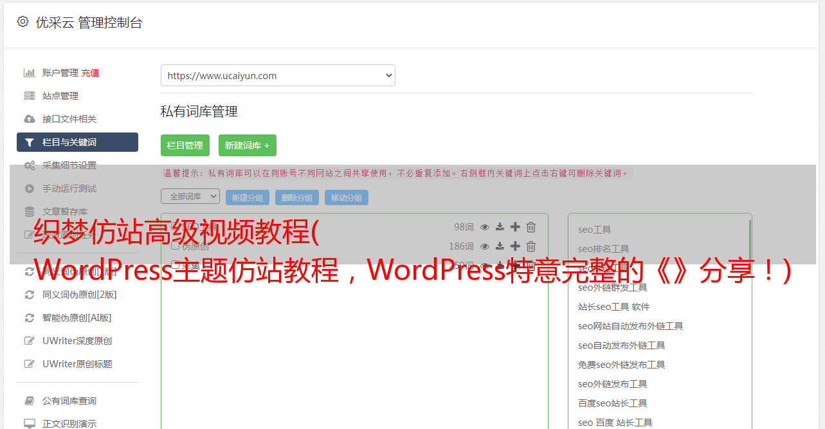The height and width of the screenshot is (429, 825).
Task: Click the keyword list's green scrollbar
Action: [750, 244]
